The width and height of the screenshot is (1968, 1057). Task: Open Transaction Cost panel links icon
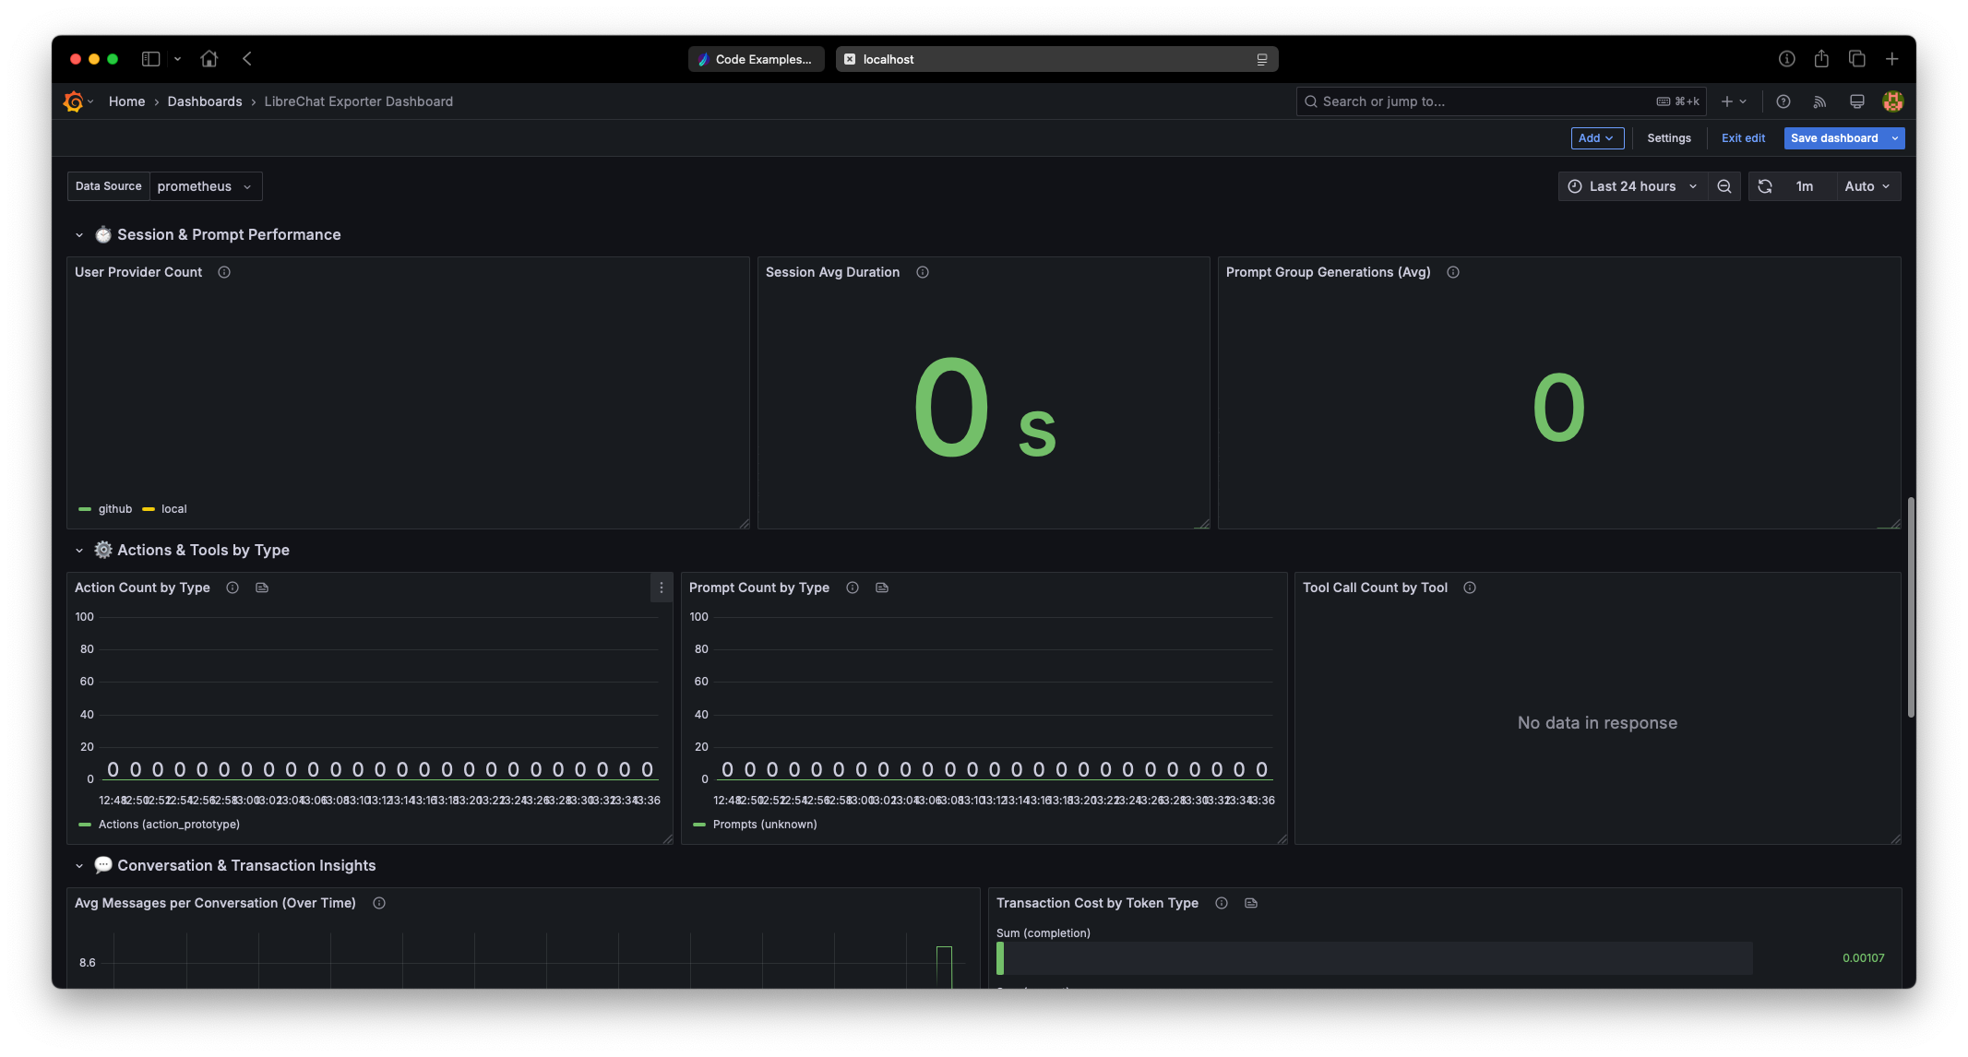1251,903
